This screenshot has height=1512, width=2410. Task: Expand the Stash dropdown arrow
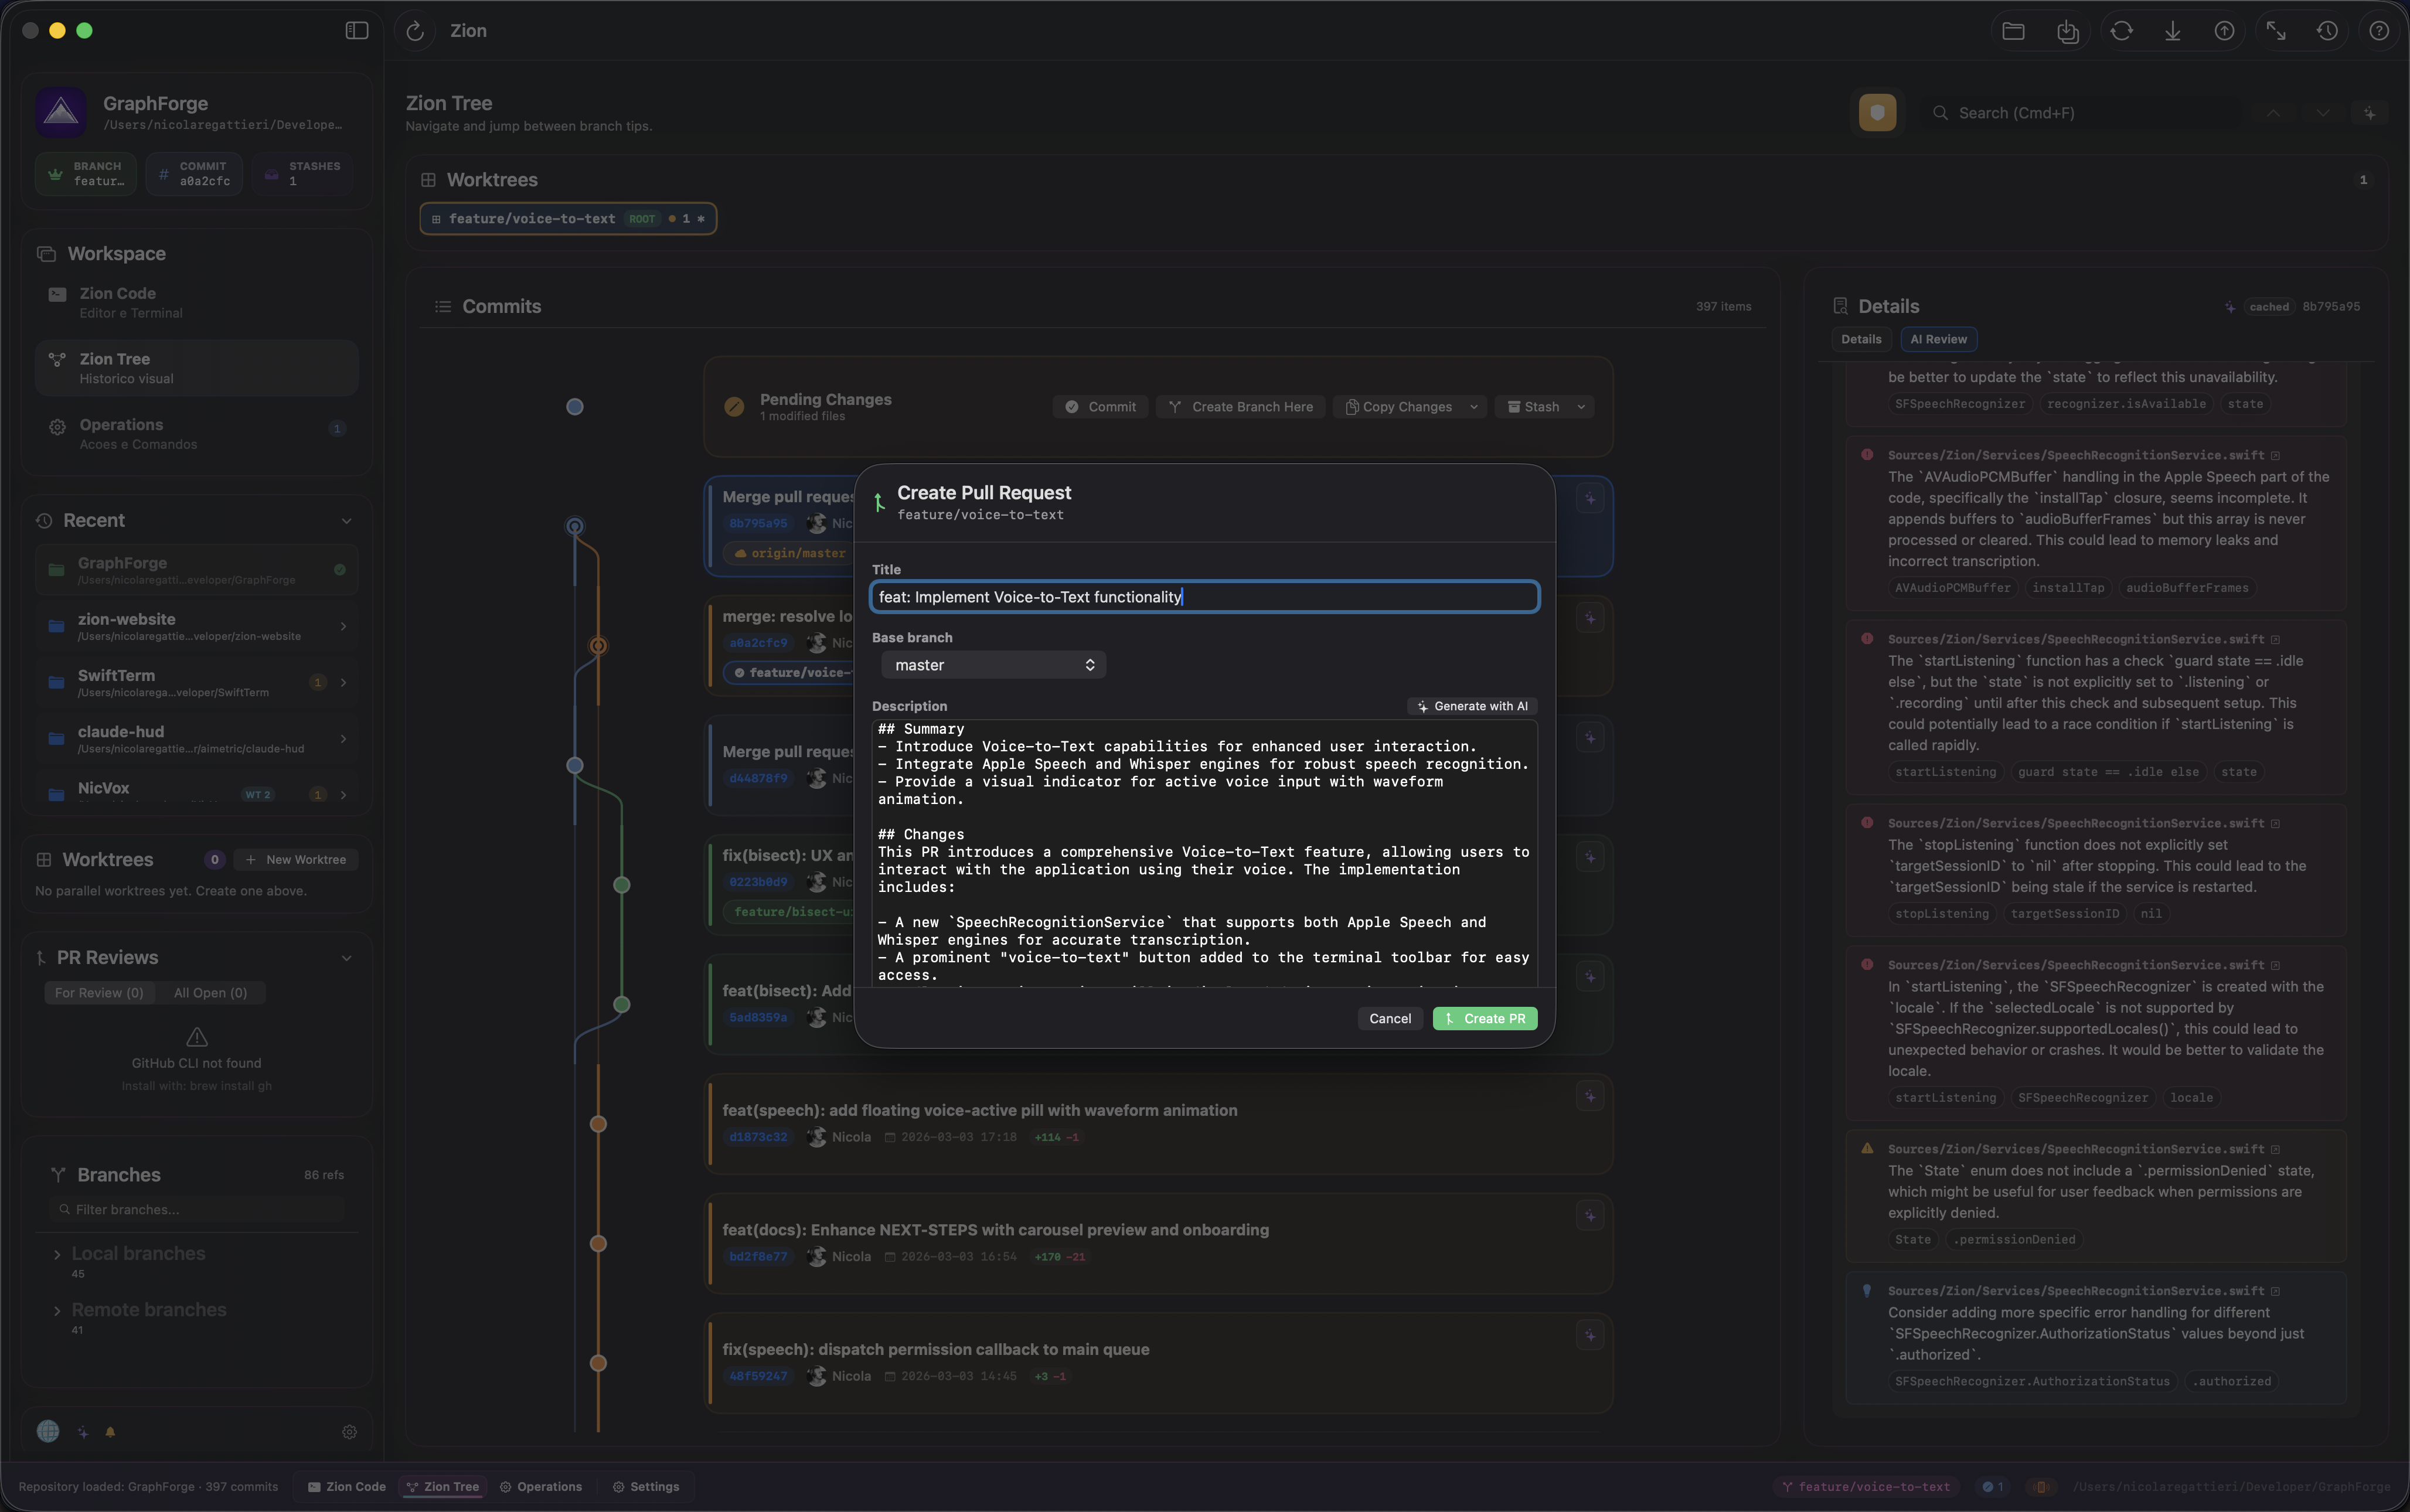coord(1580,407)
